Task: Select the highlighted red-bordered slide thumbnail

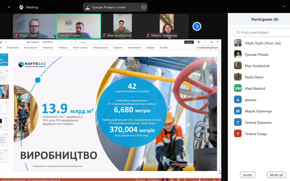Action: [x=4, y=92]
